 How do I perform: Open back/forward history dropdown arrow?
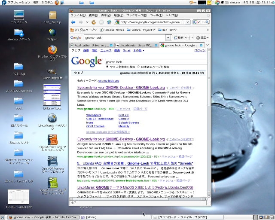coord(87,22)
